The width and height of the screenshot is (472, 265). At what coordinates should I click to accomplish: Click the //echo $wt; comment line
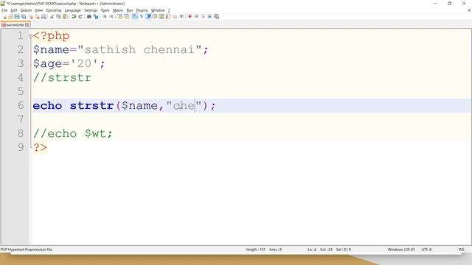pos(72,133)
